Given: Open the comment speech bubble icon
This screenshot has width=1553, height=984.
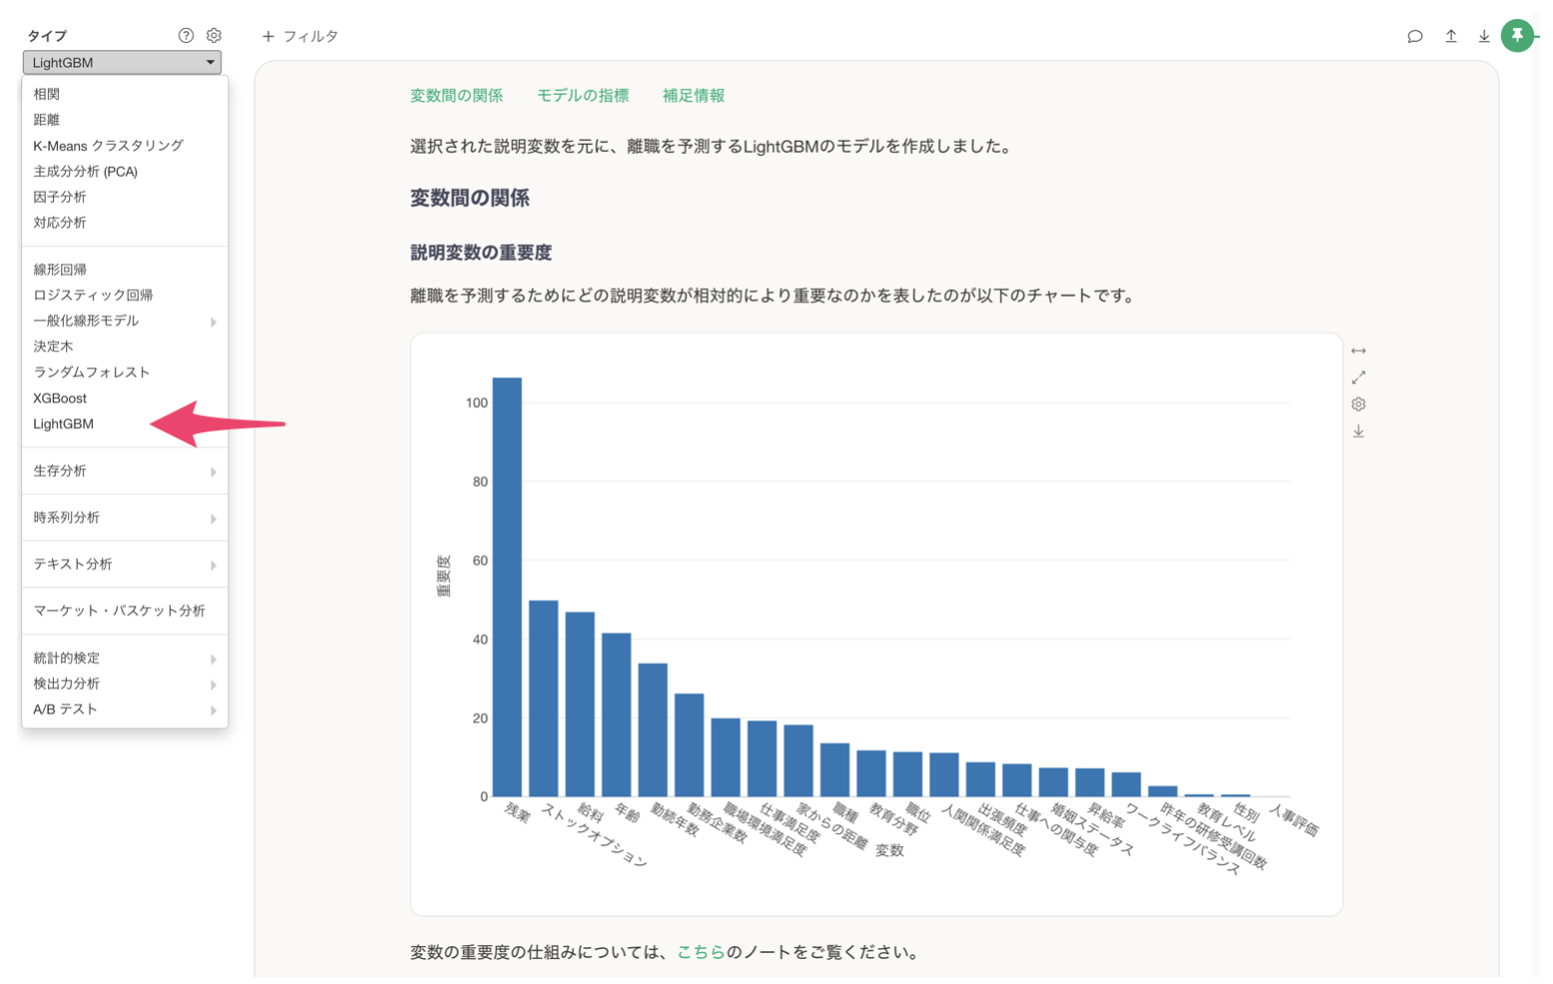Looking at the screenshot, I should [1414, 36].
